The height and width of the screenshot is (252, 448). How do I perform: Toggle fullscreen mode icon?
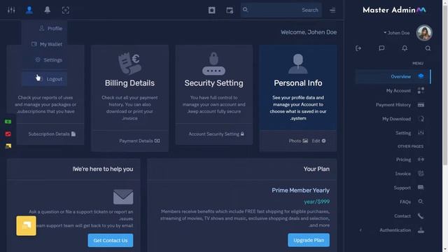65,10
